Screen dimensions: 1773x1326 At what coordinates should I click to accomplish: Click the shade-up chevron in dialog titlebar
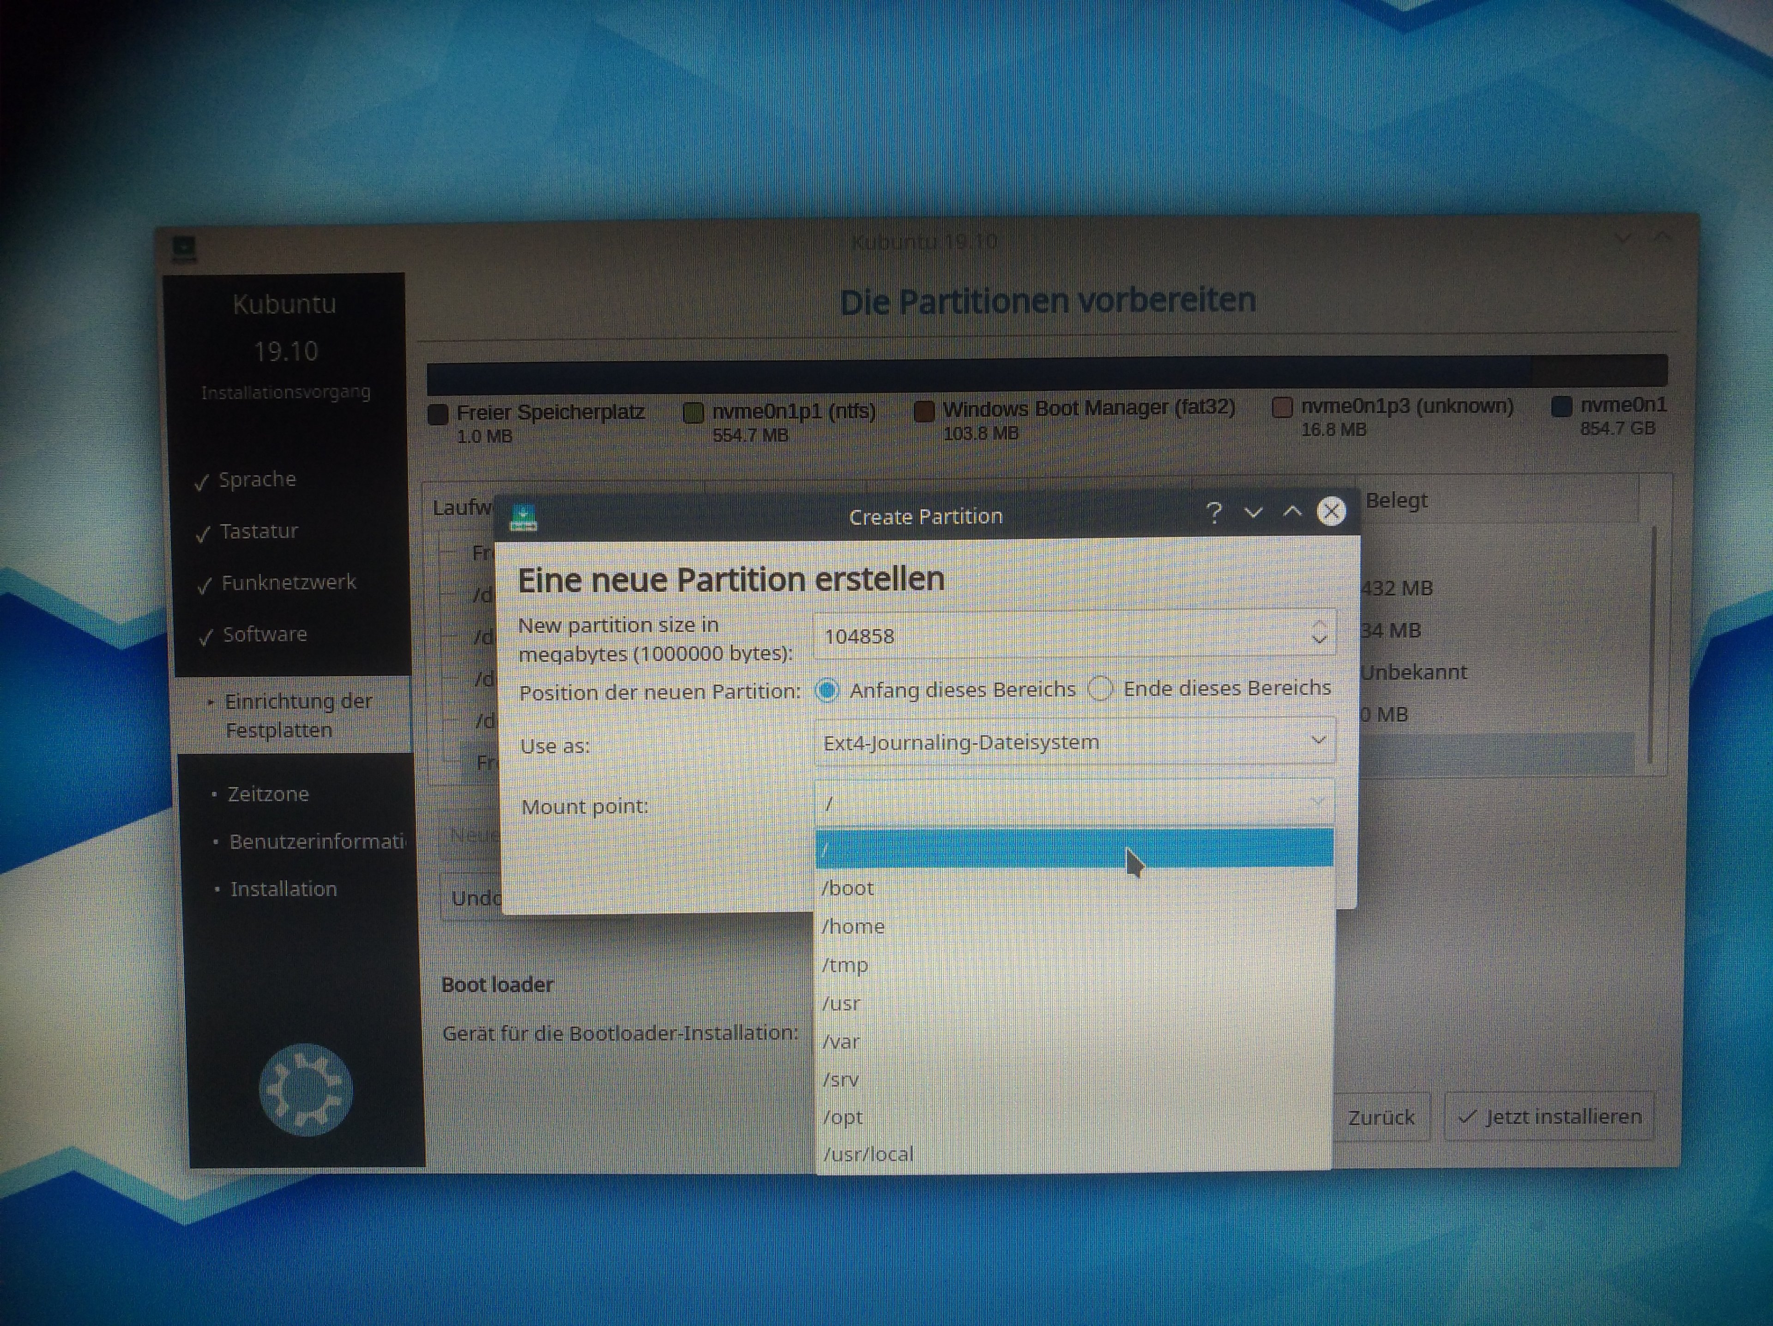click(1292, 512)
